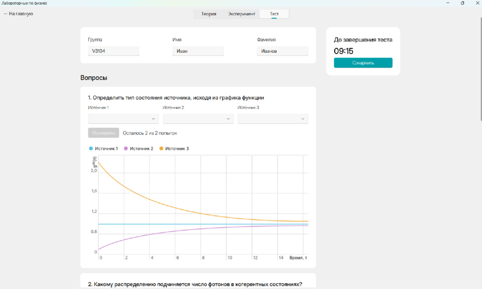This screenshot has height=289, width=482.
Task: Open the Эксперимент tab
Action: [x=241, y=14]
